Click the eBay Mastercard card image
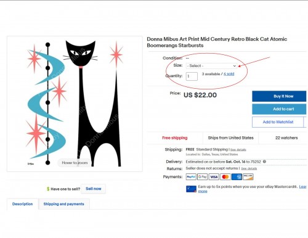The image size is (308, 238). click(191, 189)
